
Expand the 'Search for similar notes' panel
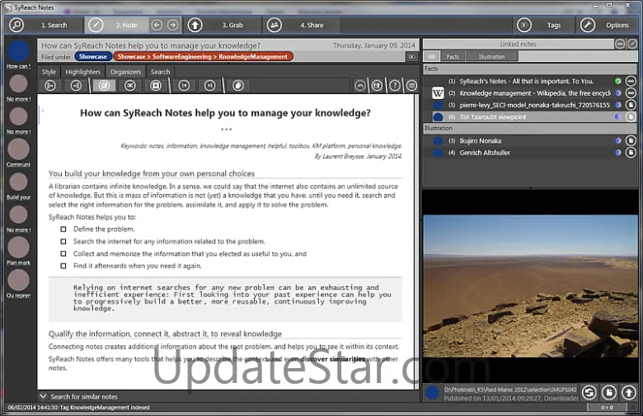pyautogui.click(x=44, y=396)
